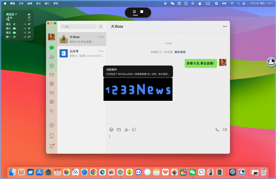This screenshot has width=276, height=179.
Task: Open Photos from the Dock
Action: (x=66, y=172)
